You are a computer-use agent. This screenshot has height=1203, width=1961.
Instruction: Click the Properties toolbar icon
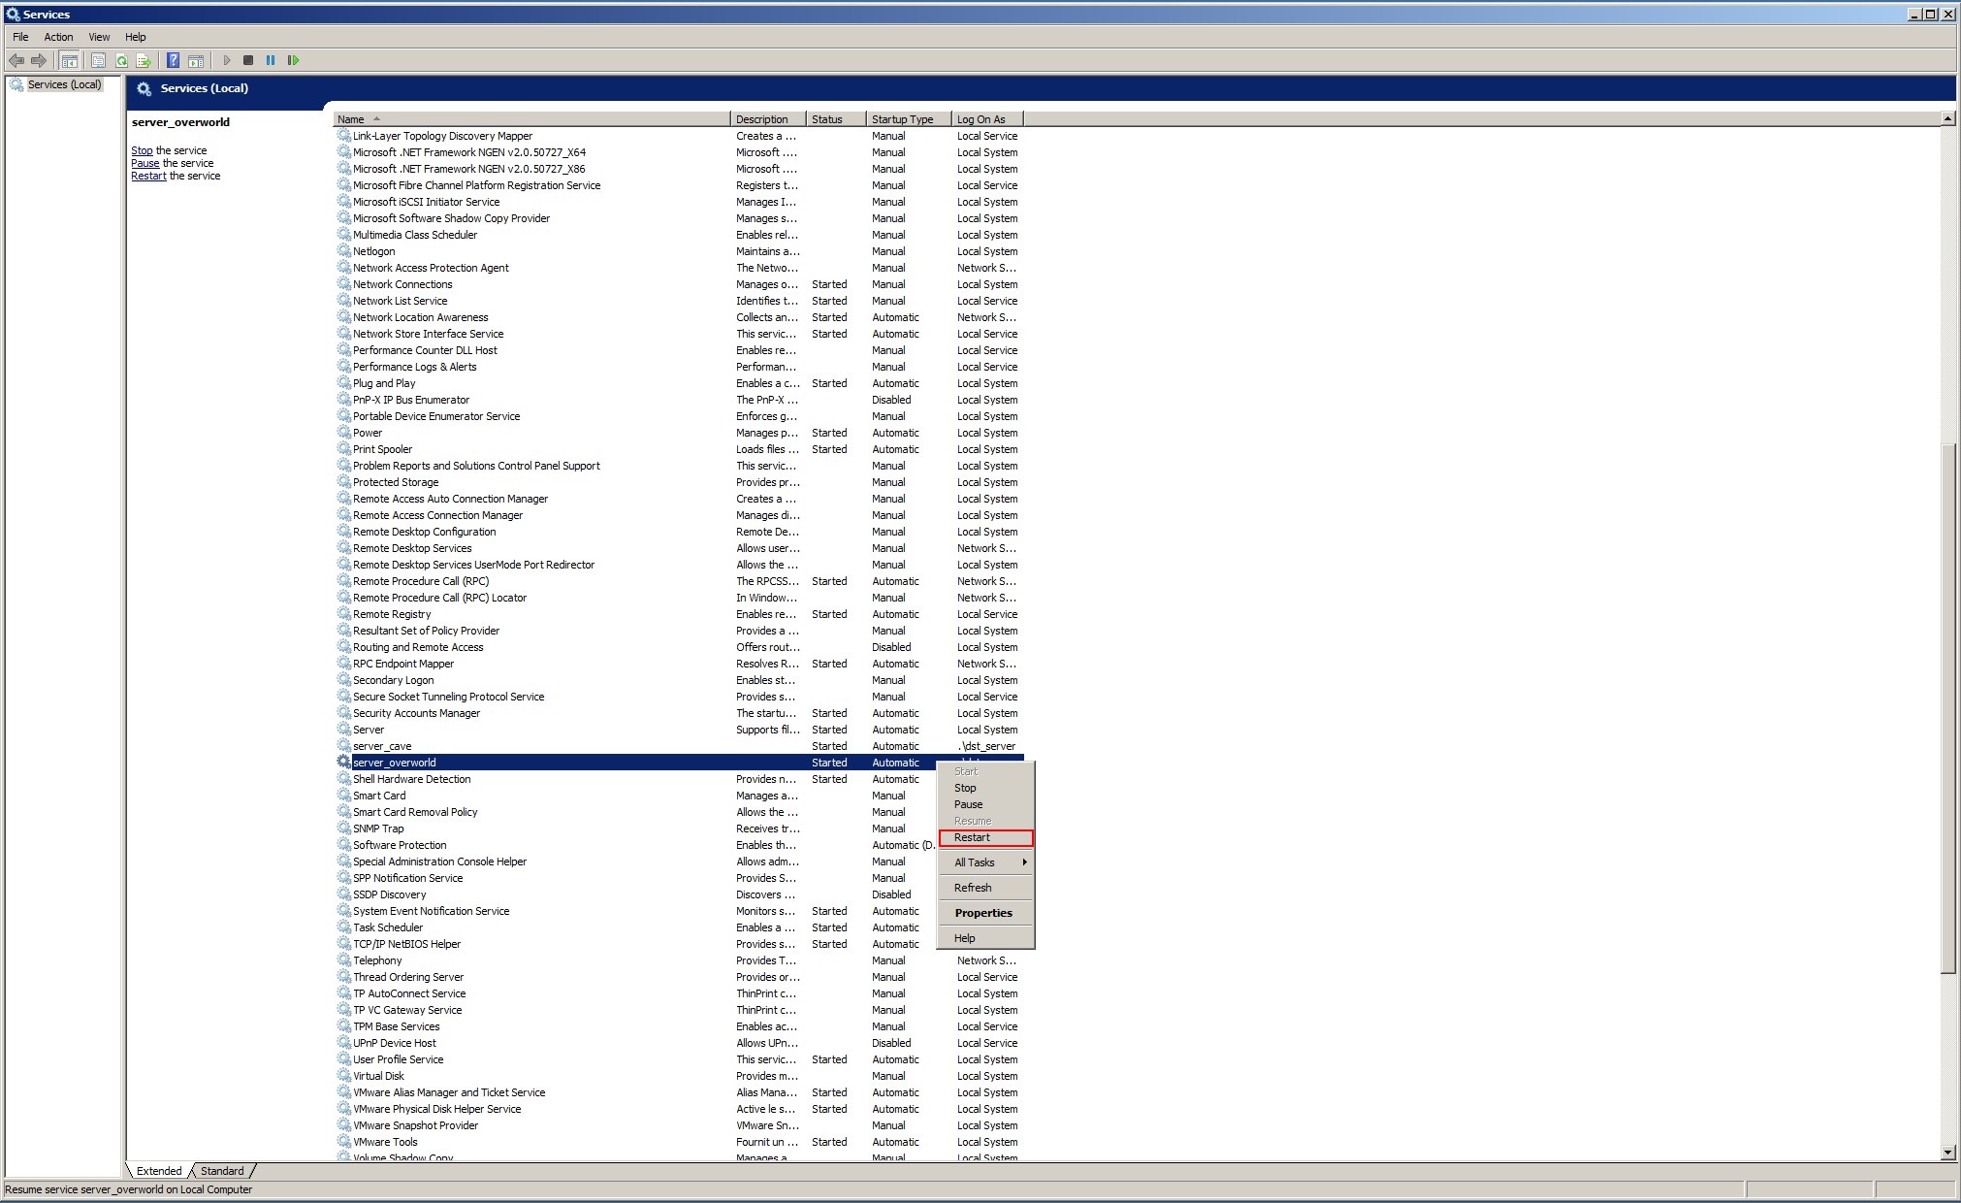[98, 60]
